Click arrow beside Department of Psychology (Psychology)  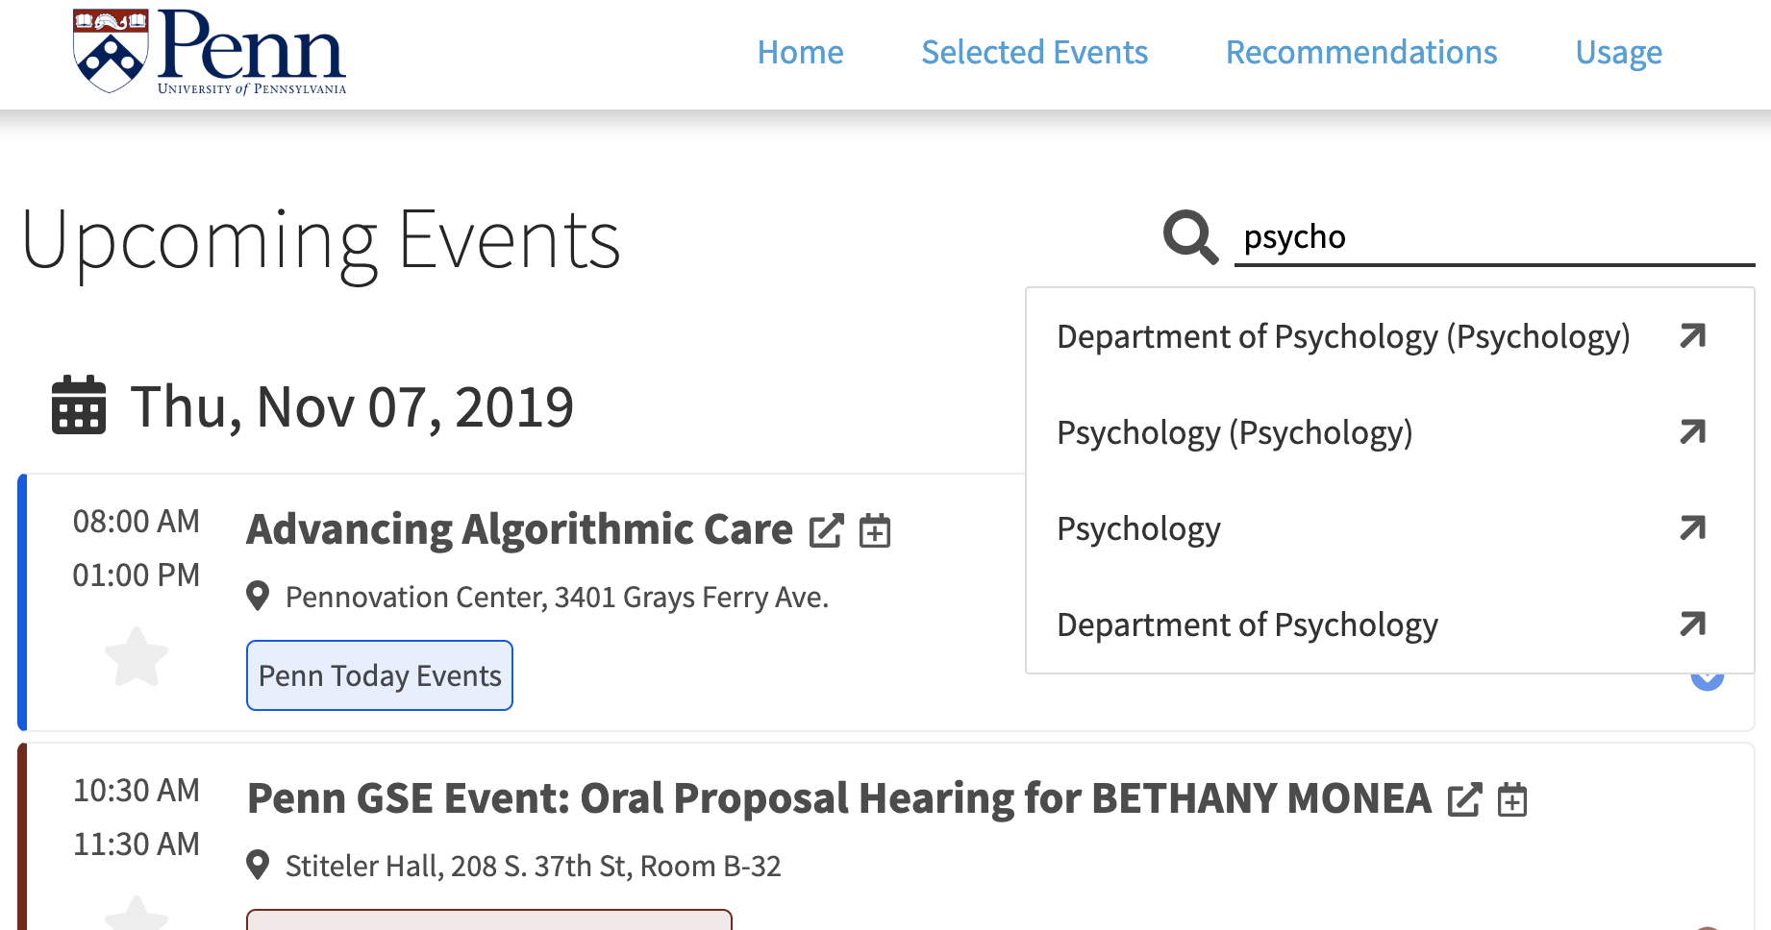click(x=1692, y=336)
